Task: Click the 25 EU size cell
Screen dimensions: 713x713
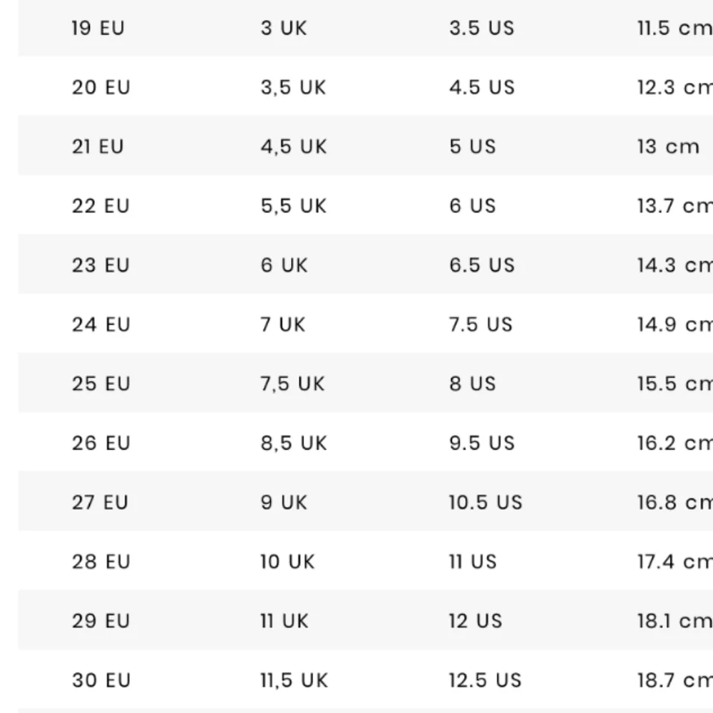Action: coord(101,384)
